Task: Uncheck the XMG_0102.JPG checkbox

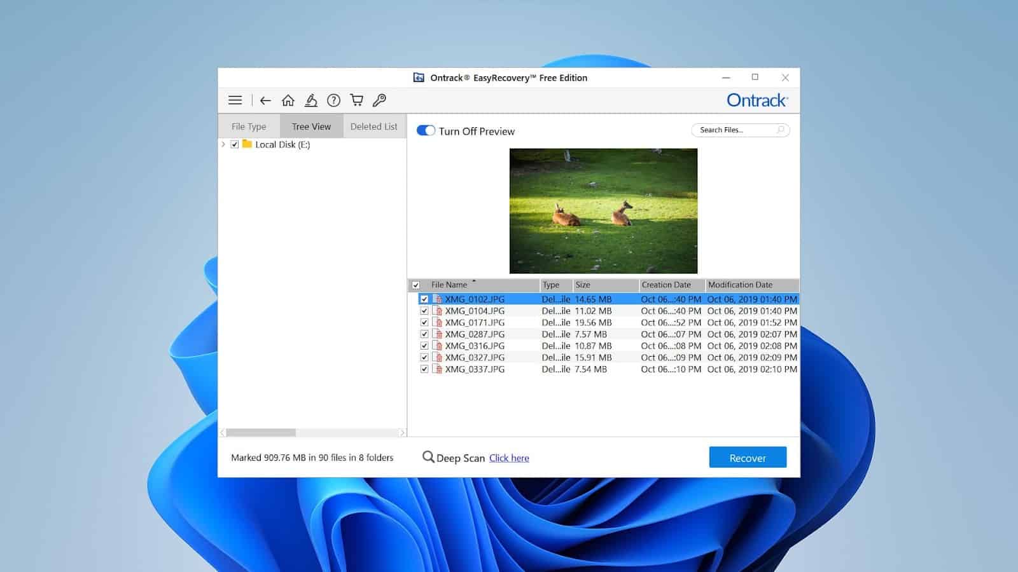Action: 424,299
